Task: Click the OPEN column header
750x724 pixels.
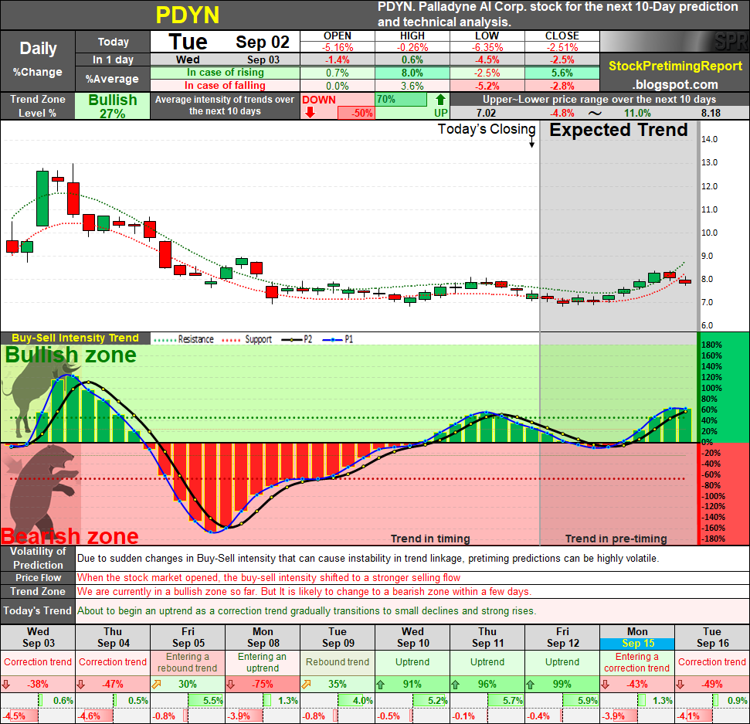Action: (x=338, y=36)
